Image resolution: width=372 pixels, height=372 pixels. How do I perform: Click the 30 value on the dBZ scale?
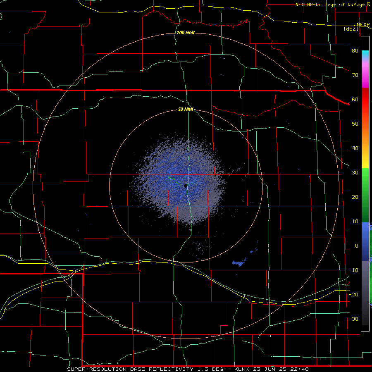pyautogui.click(x=355, y=173)
